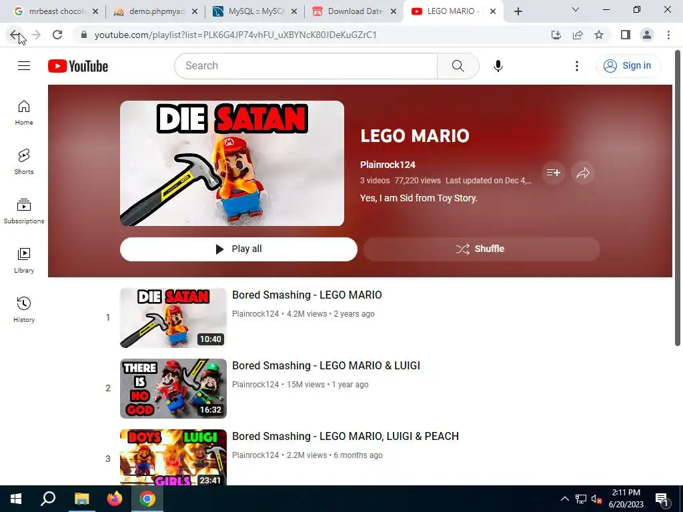Click the Last updated on Dec 4 text
Viewport: 683px width, 512px height.
pyautogui.click(x=488, y=180)
